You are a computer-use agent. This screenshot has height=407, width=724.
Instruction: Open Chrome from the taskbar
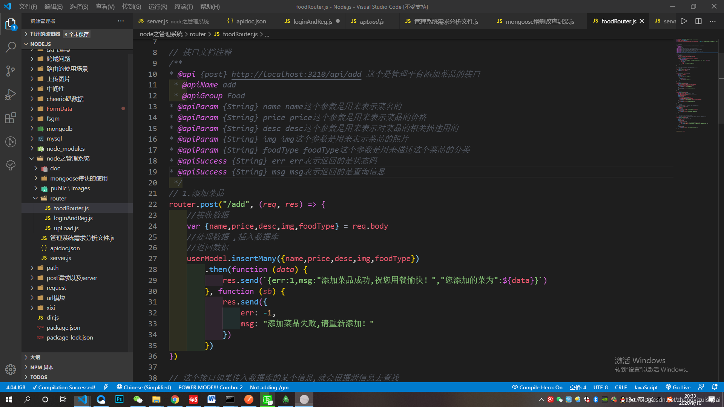tap(175, 399)
